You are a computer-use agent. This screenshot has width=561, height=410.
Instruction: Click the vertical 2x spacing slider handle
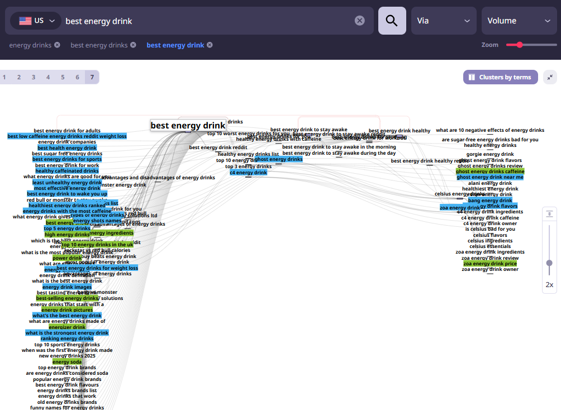[549, 263]
